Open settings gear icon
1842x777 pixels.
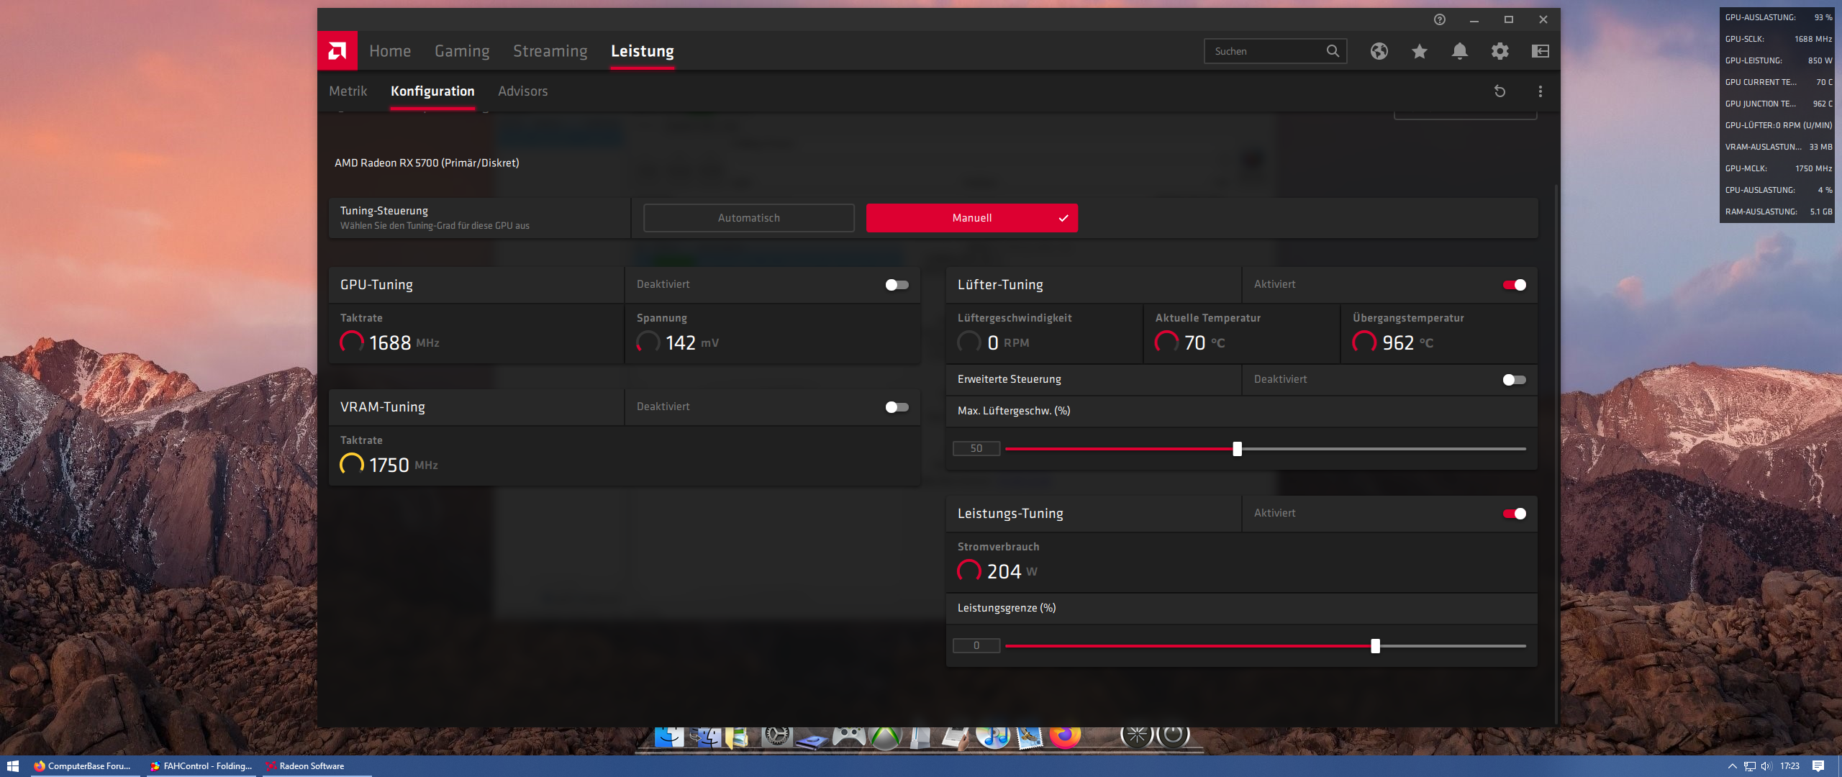(x=1500, y=51)
